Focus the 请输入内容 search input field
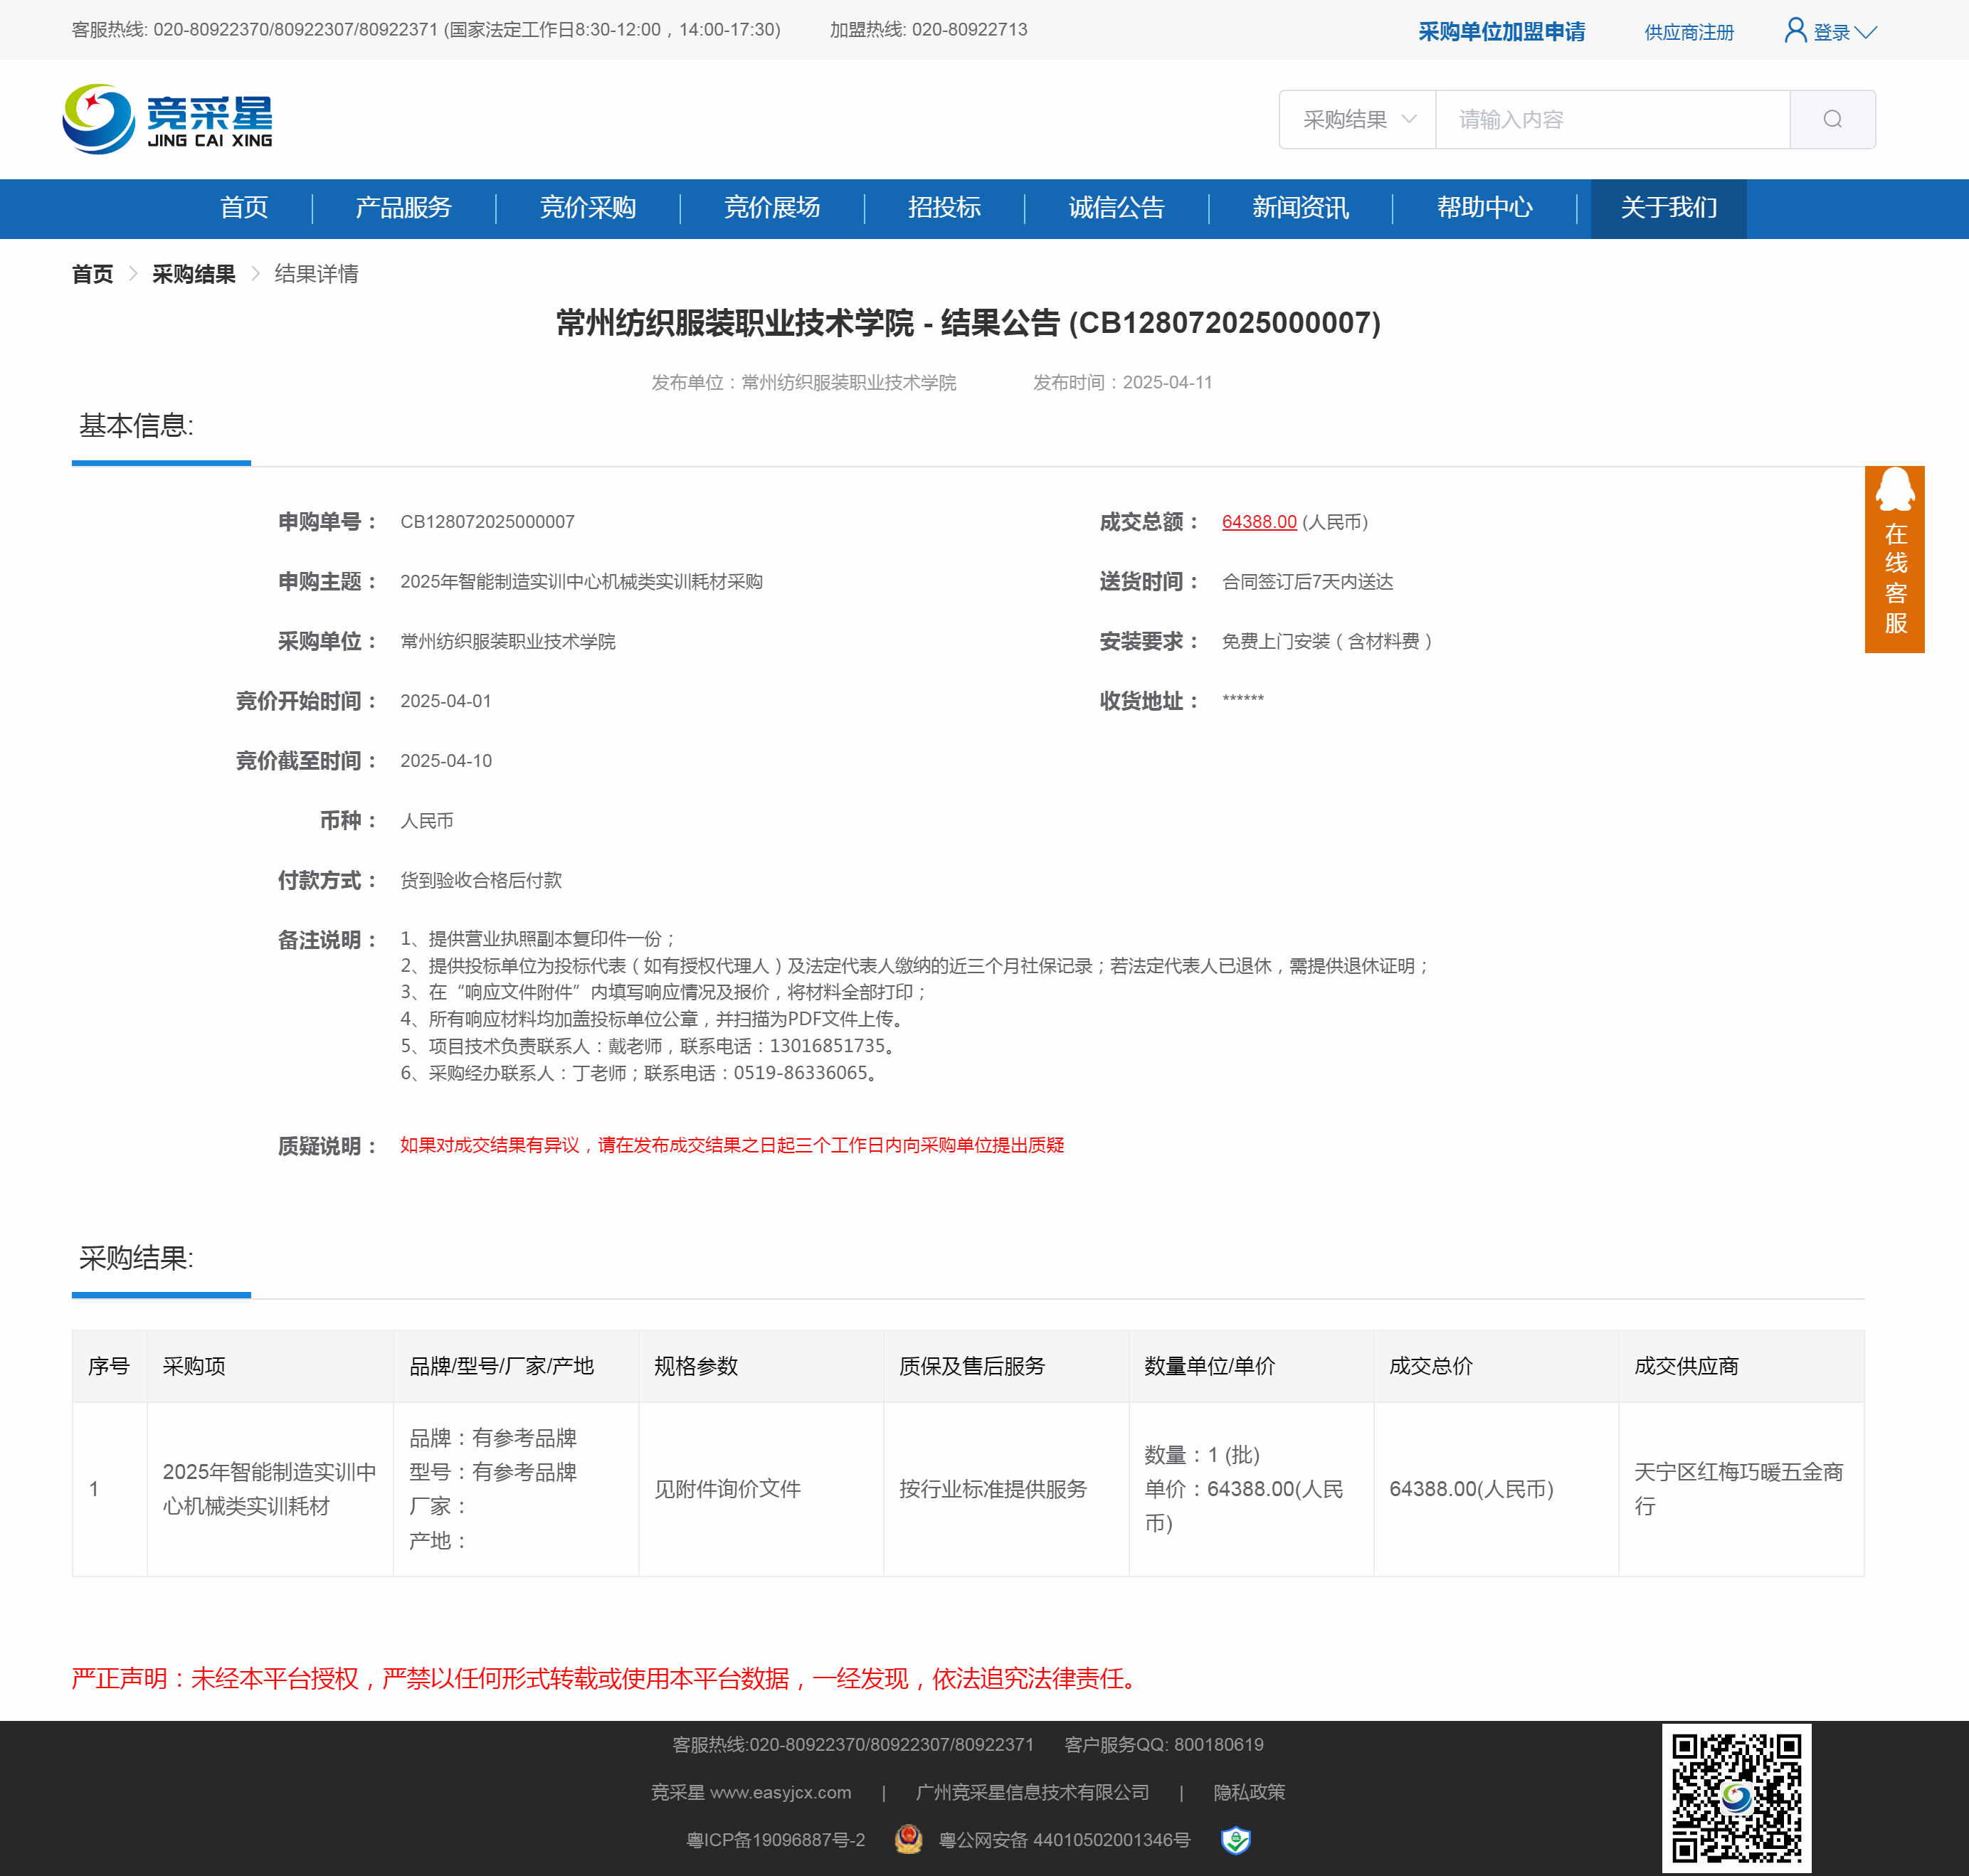Image resolution: width=1969 pixels, height=1876 pixels. click(x=1611, y=120)
